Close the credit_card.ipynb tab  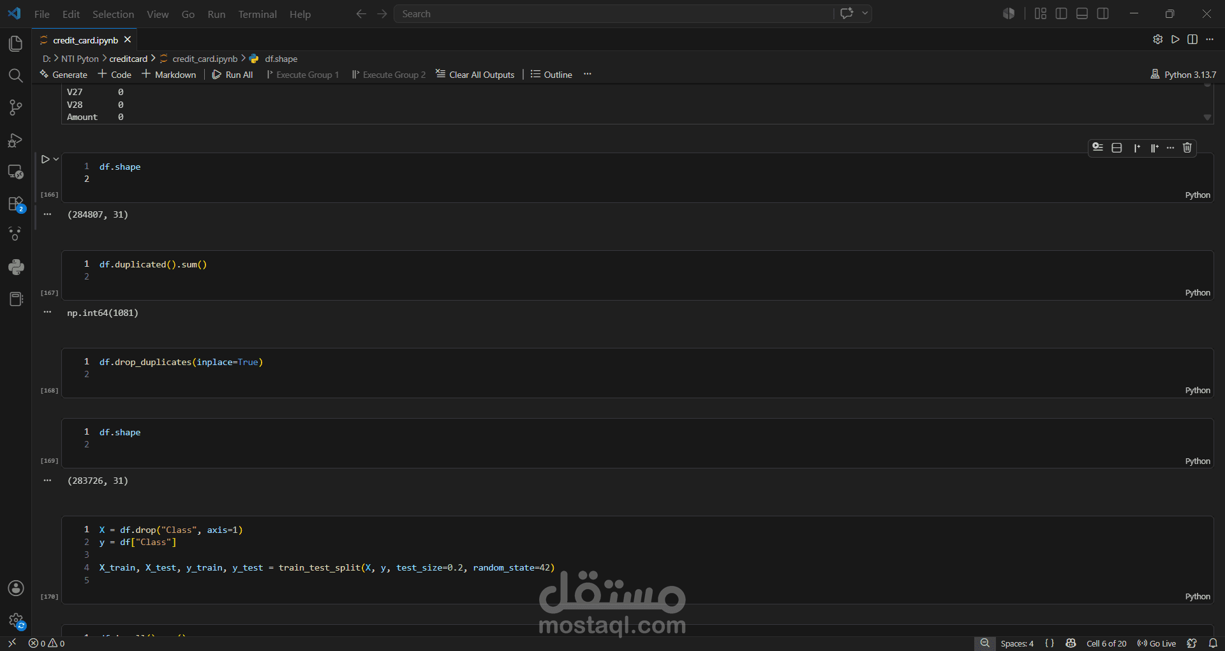(128, 40)
